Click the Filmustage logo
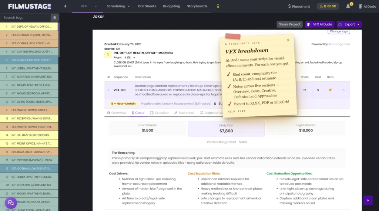The height and width of the screenshot is (211, 379). click(x=30, y=6)
